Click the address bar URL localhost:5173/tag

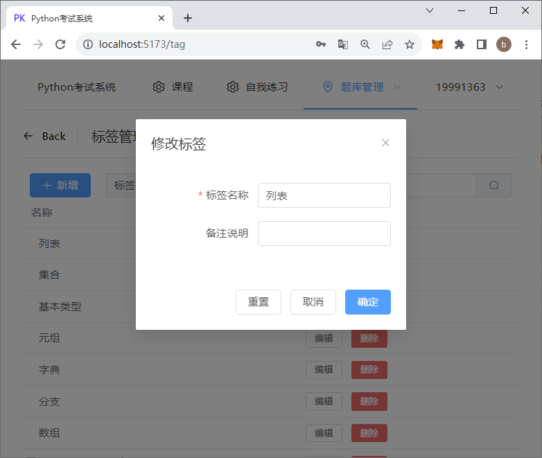pyautogui.click(x=141, y=44)
